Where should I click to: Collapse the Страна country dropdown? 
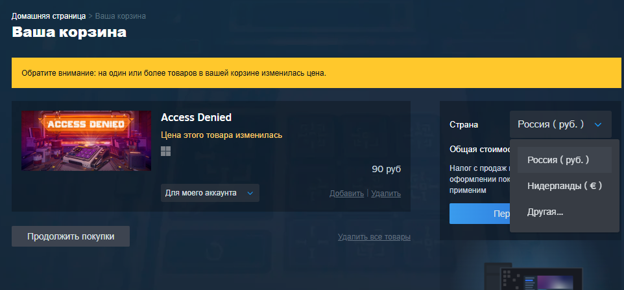pos(560,124)
